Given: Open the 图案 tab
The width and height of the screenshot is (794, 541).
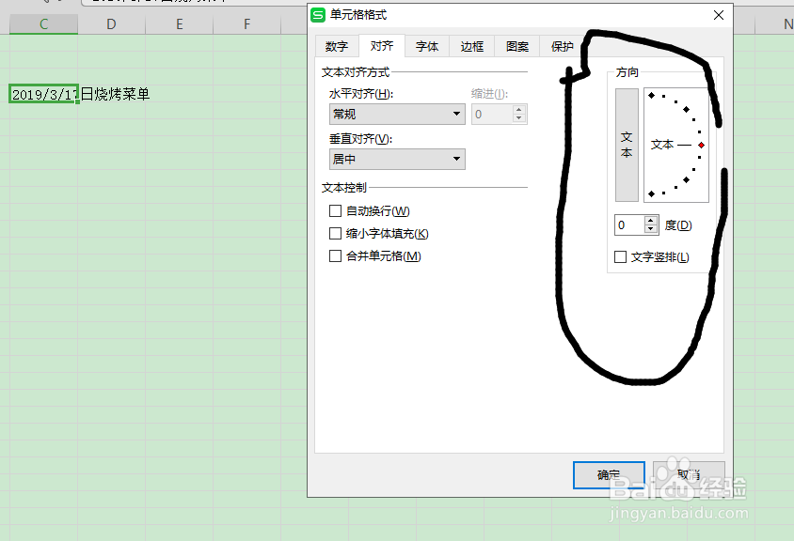Looking at the screenshot, I should 517,47.
